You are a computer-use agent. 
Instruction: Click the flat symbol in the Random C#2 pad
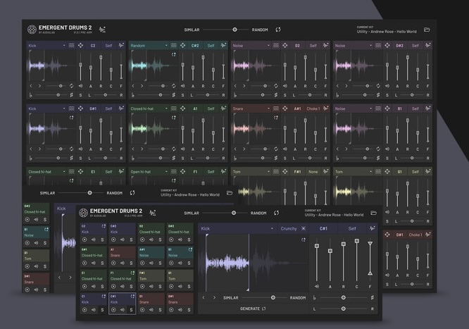[133, 95]
